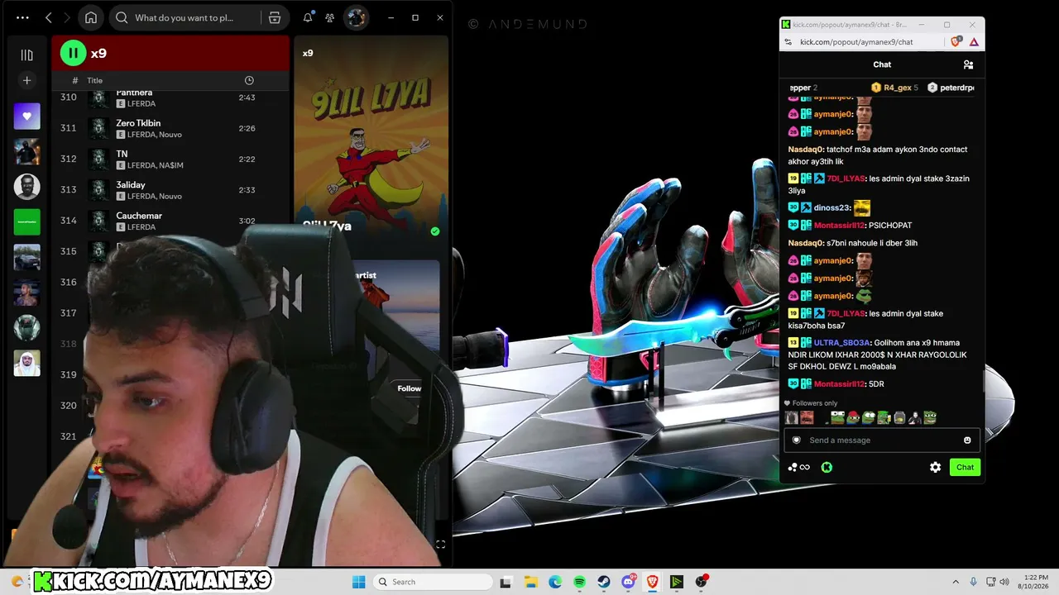Sort tracks by the duration clock column
1059x595 pixels.
249,80
